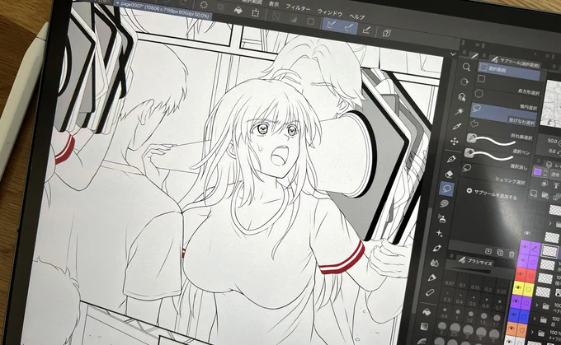Pick brush size 0.5 preset

point(472,301)
